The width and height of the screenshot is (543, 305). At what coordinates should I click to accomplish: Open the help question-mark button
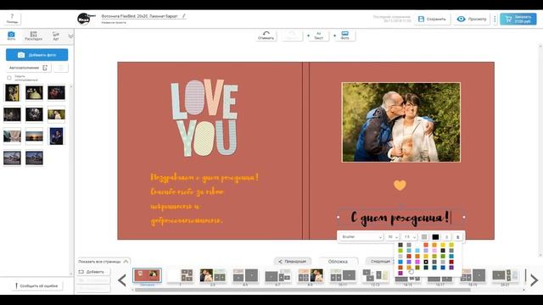click(x=12, y=19)
